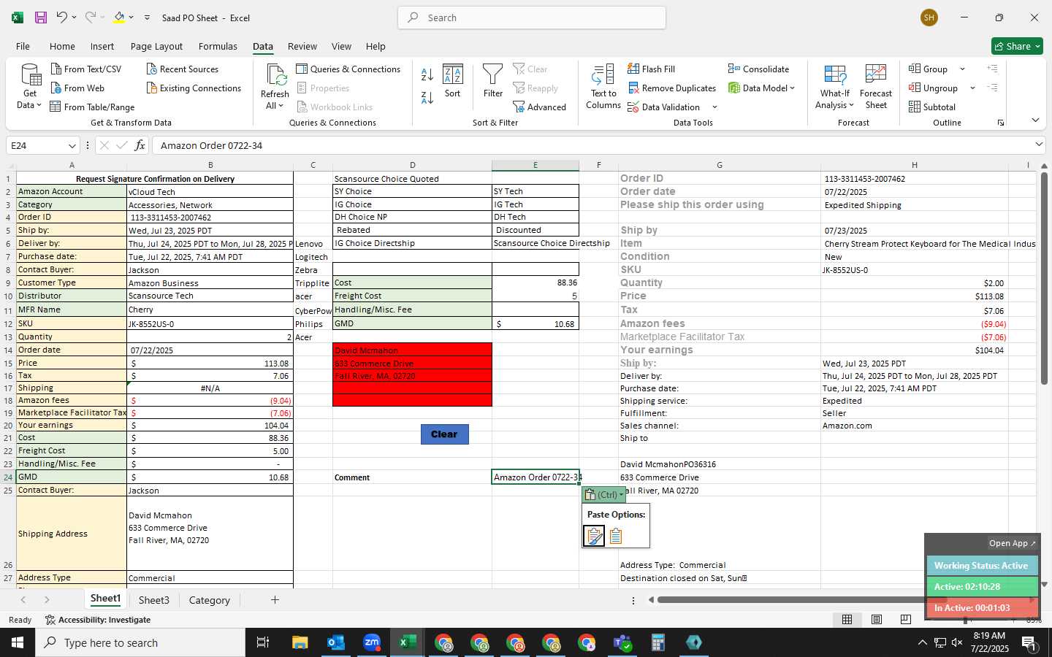Open Outlook from the taskbar
This screenshot has height=657, width=1052.
click(336, 642)
